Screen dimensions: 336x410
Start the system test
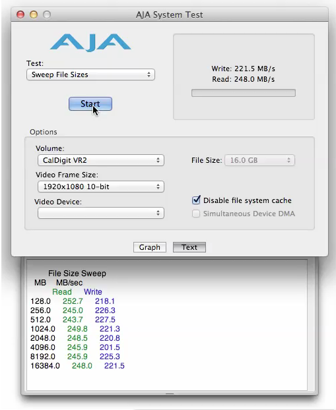(x=90, y=103)
